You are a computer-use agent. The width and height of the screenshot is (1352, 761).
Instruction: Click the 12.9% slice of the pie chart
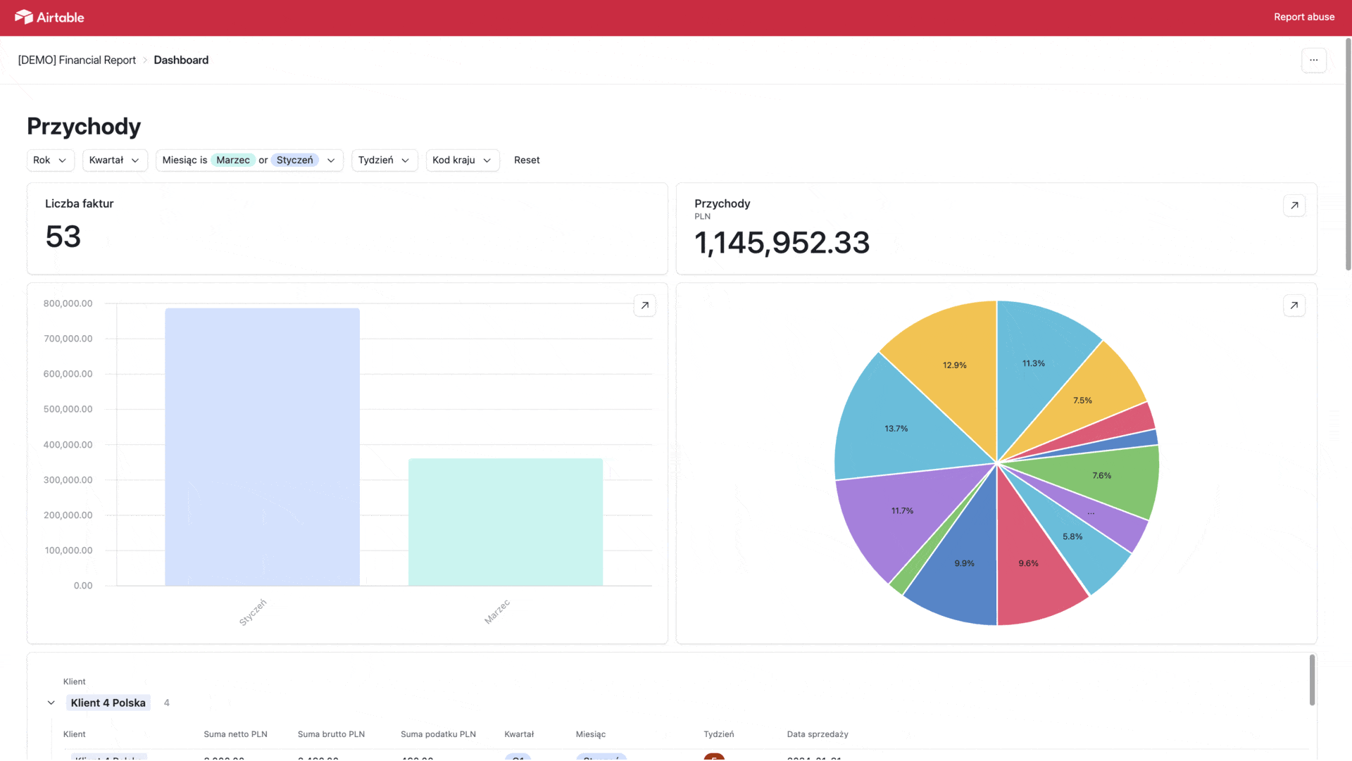954,365
